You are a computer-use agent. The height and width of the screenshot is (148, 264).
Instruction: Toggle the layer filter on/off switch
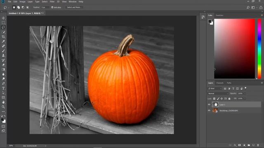[x=245, y=88]
